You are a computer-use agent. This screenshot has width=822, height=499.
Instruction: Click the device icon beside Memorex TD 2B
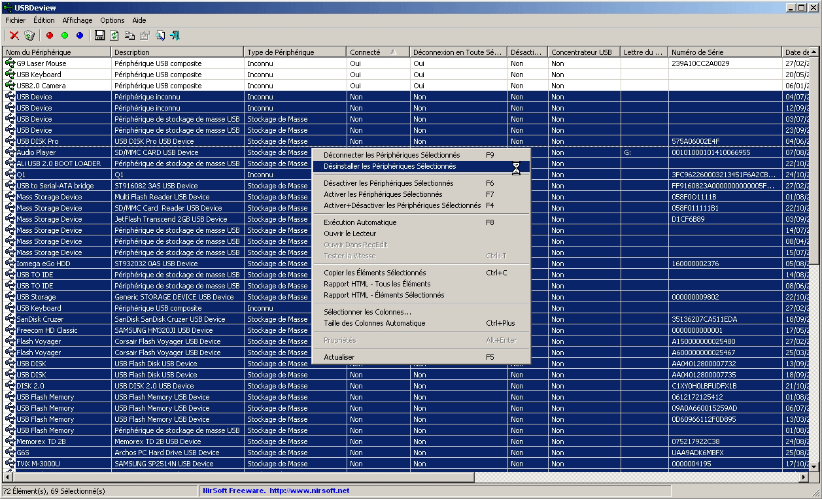[10, 441]
